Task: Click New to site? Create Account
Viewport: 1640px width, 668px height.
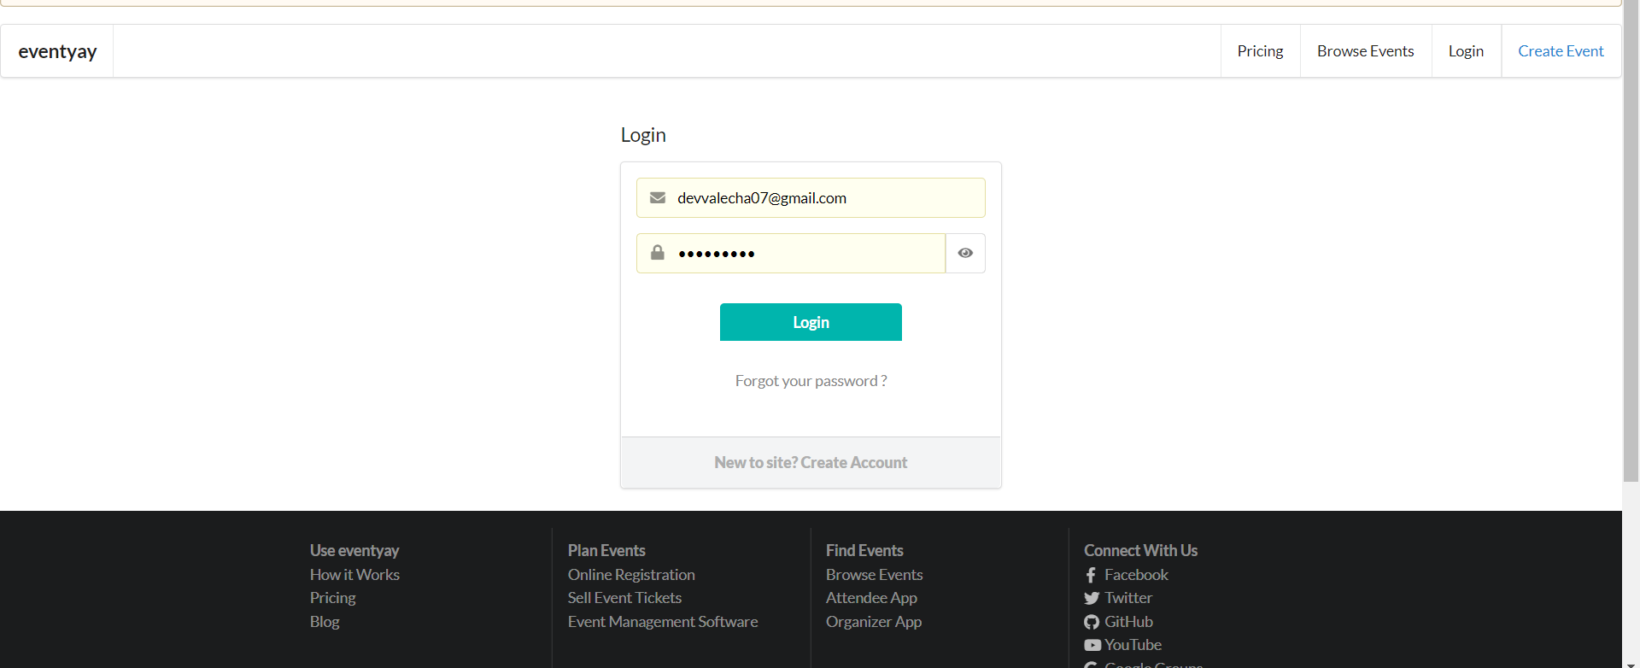Action: tap(811, 462)
